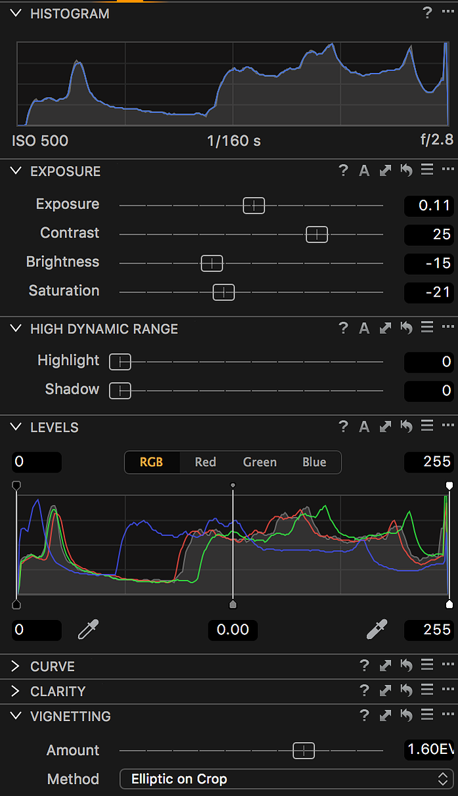The width and height of the screenshot is (458, 796).
Task: Expand the Curve panel
Action: (16, 666)
